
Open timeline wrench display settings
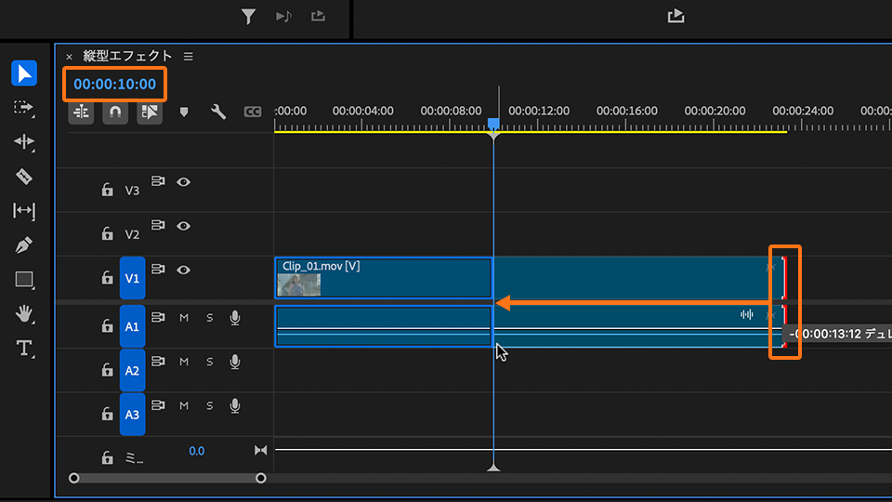(x=218, y=112)
